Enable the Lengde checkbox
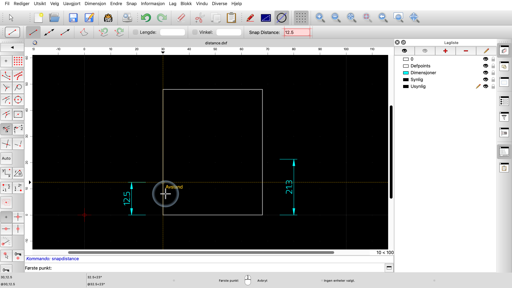 136,32
